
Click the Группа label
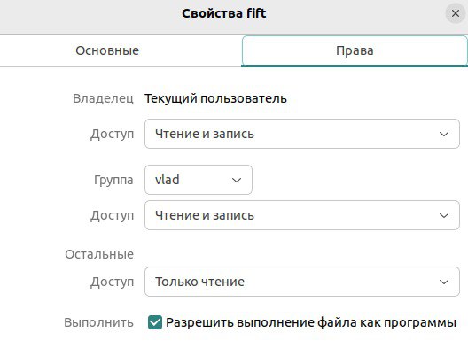point(113,180)
